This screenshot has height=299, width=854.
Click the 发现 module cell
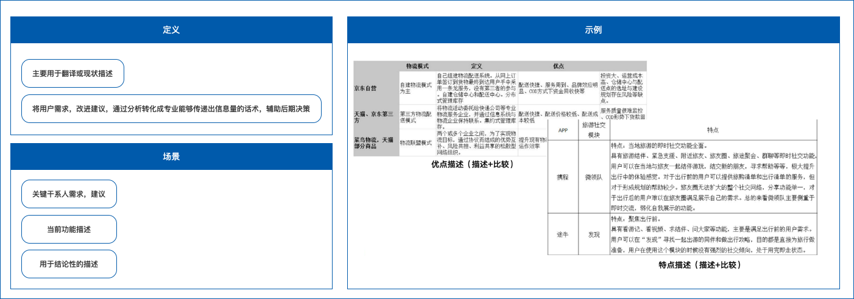point(593,234)
